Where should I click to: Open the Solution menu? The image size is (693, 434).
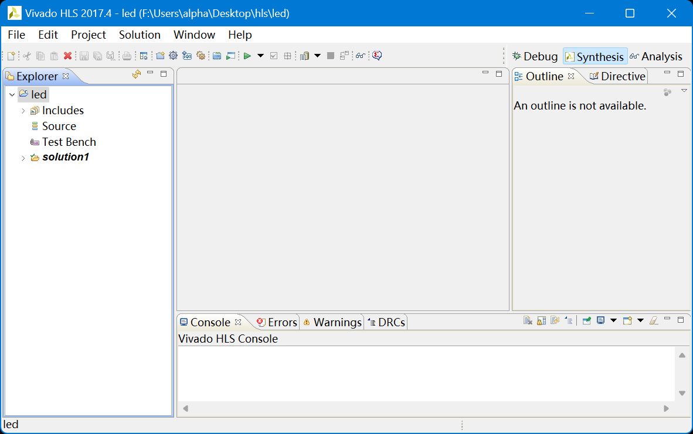click(140, 35)
